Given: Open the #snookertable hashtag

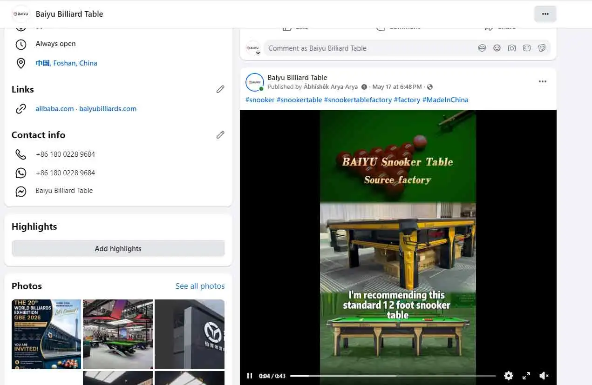Looking at the screenshot, I should pyautogui.click(x=299, y=100).
